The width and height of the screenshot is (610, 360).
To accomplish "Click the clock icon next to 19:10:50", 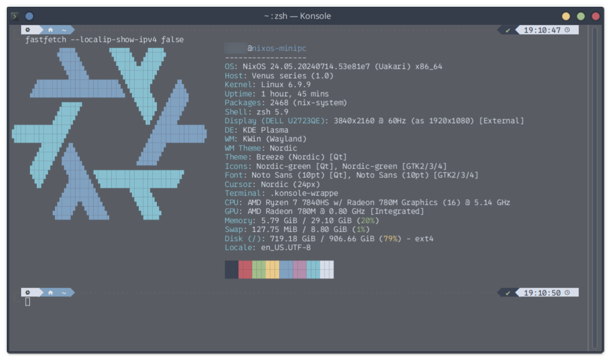I will (568, 293).
